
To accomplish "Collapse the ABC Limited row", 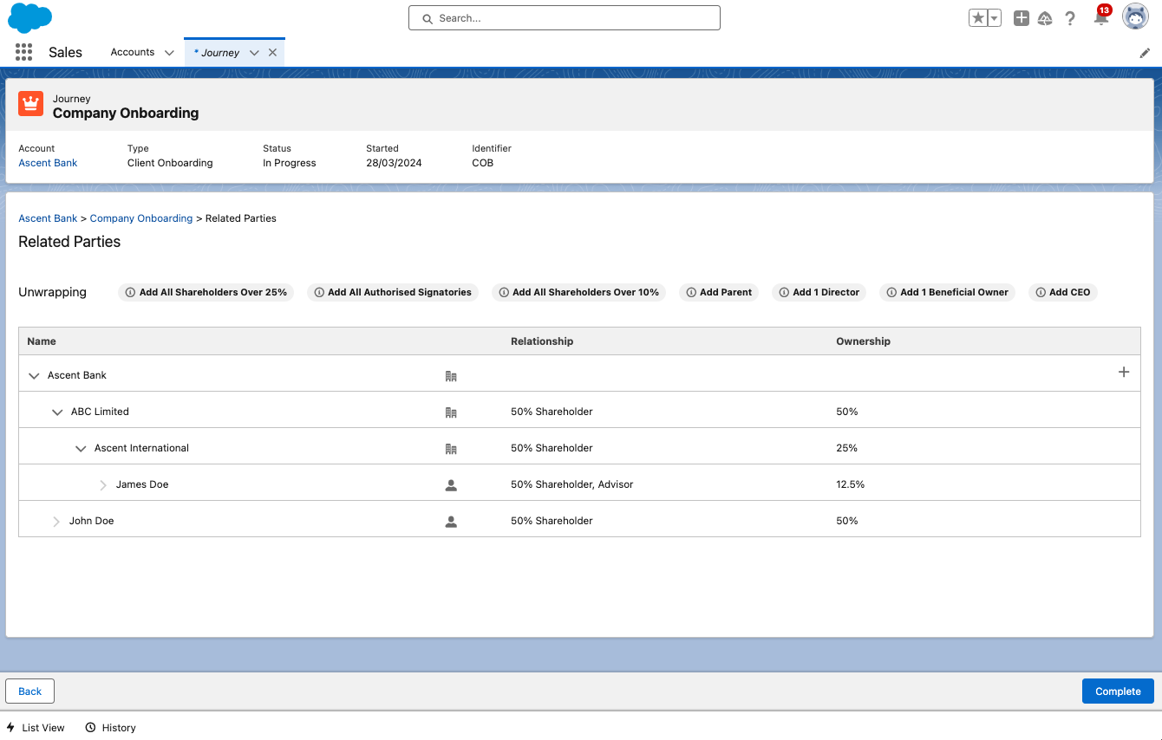I will click(x=57, y=412).
